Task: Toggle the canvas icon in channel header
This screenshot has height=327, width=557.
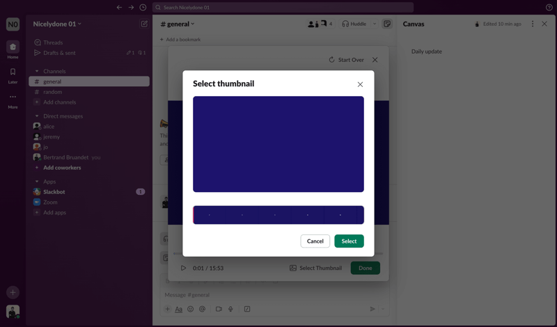Action: pos(387,24)
